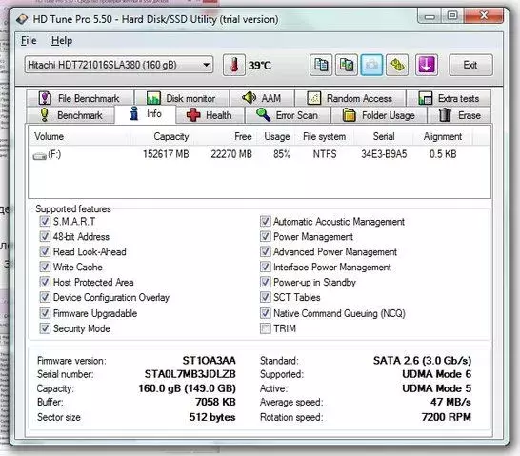Click the thermometer temperature icon
Screen dimensions: 520x456
click(234, 65)
